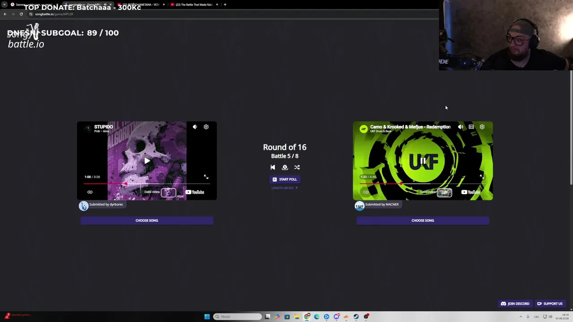The height and width of the screenshot is (322, 573).
Task: Open settings gear on Redemption video
Action: tap(482, 127)
